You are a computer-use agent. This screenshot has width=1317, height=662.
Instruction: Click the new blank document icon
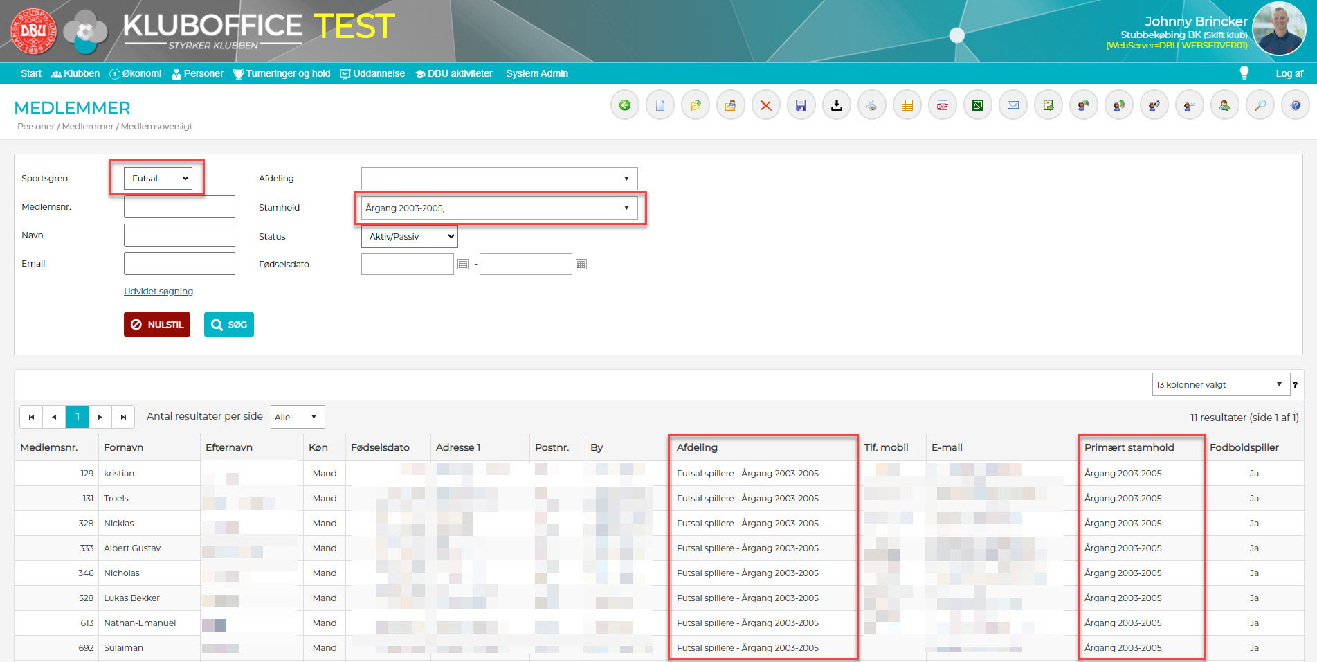pyautogui.click(x=660, y=105)
